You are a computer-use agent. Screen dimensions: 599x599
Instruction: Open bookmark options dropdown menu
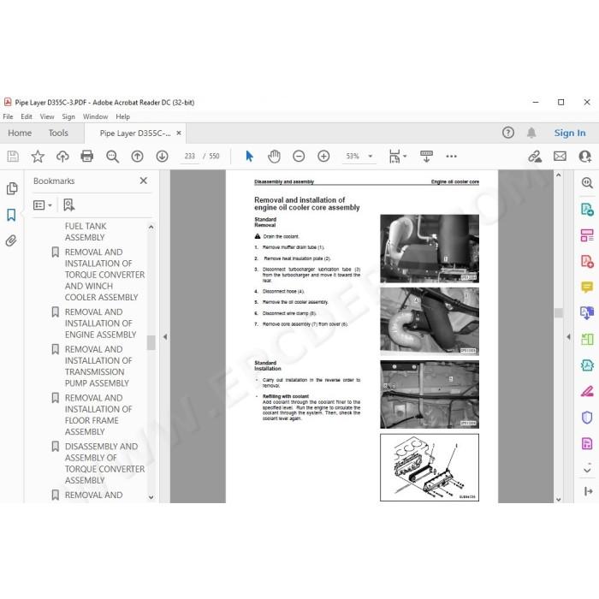(43, 205)
